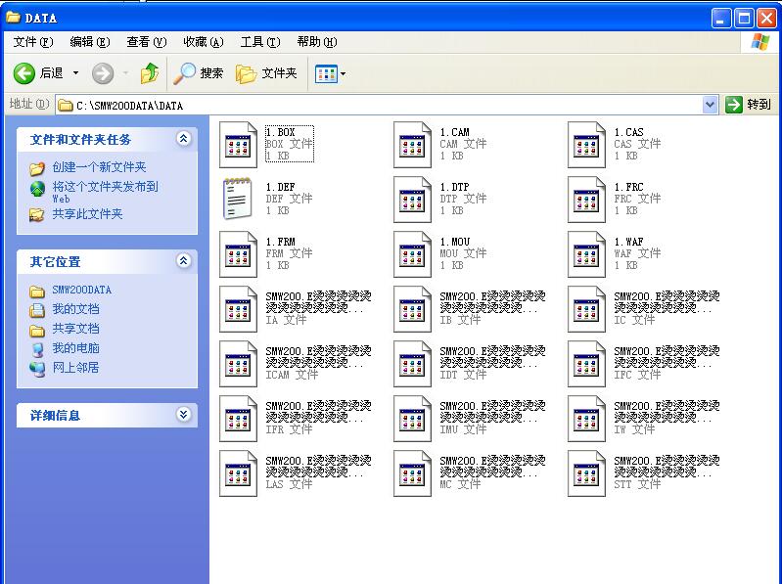This screenshot has height=584, width=782.
Task: Select the SMW200 IDT file icon
Action: tap(412, 364)
